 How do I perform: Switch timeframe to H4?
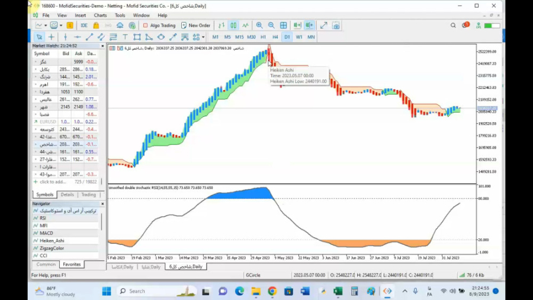point(275,37)
